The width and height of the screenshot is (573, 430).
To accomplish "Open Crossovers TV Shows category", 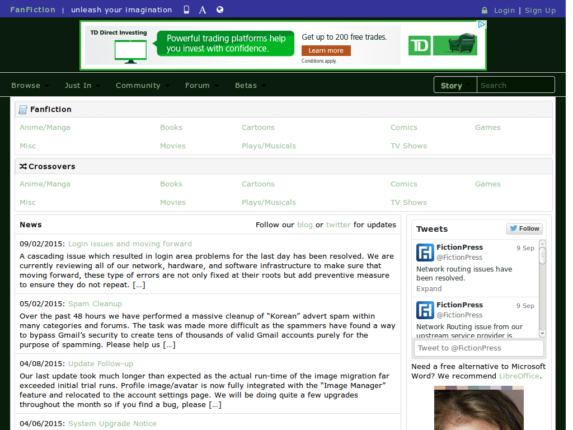I will click(x=408, y=203).
